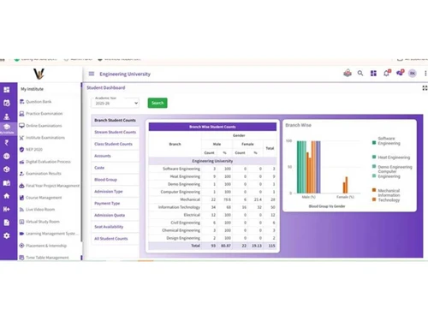Screen dimensions: 428x321
Task: Open Live Video Room menu item
Action: tap(37, 210)
